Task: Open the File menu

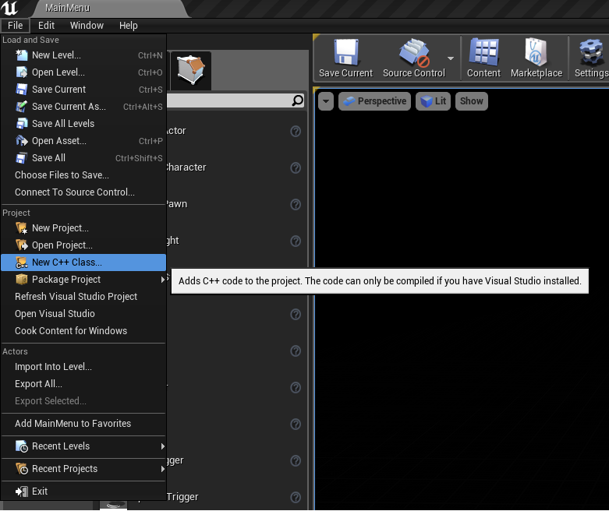Action: [x=15, y=26]
